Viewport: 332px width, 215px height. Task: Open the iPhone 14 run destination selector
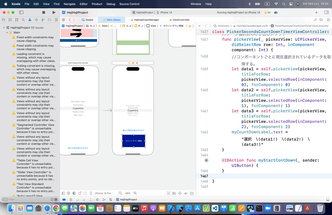[x=164, y=12]
